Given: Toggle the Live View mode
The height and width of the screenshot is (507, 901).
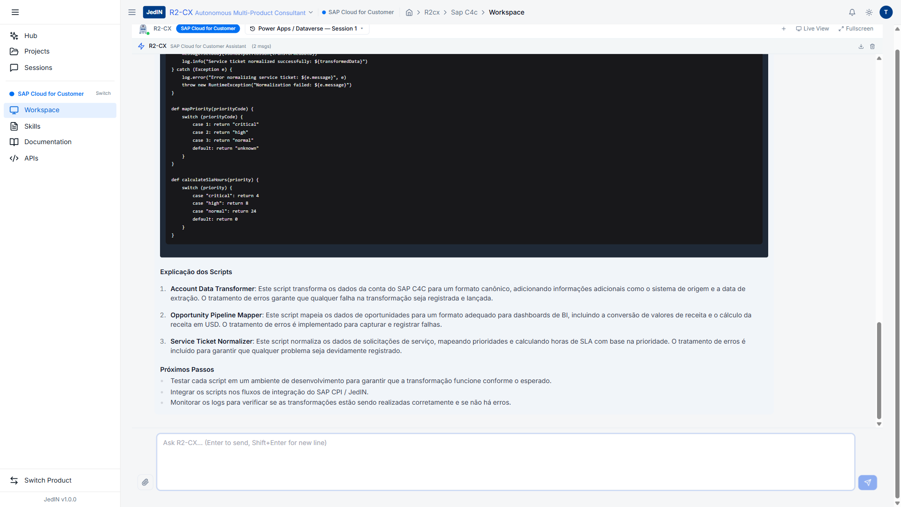Looking at the screenshot, I should pyautogui.click(x=812, y=29).
